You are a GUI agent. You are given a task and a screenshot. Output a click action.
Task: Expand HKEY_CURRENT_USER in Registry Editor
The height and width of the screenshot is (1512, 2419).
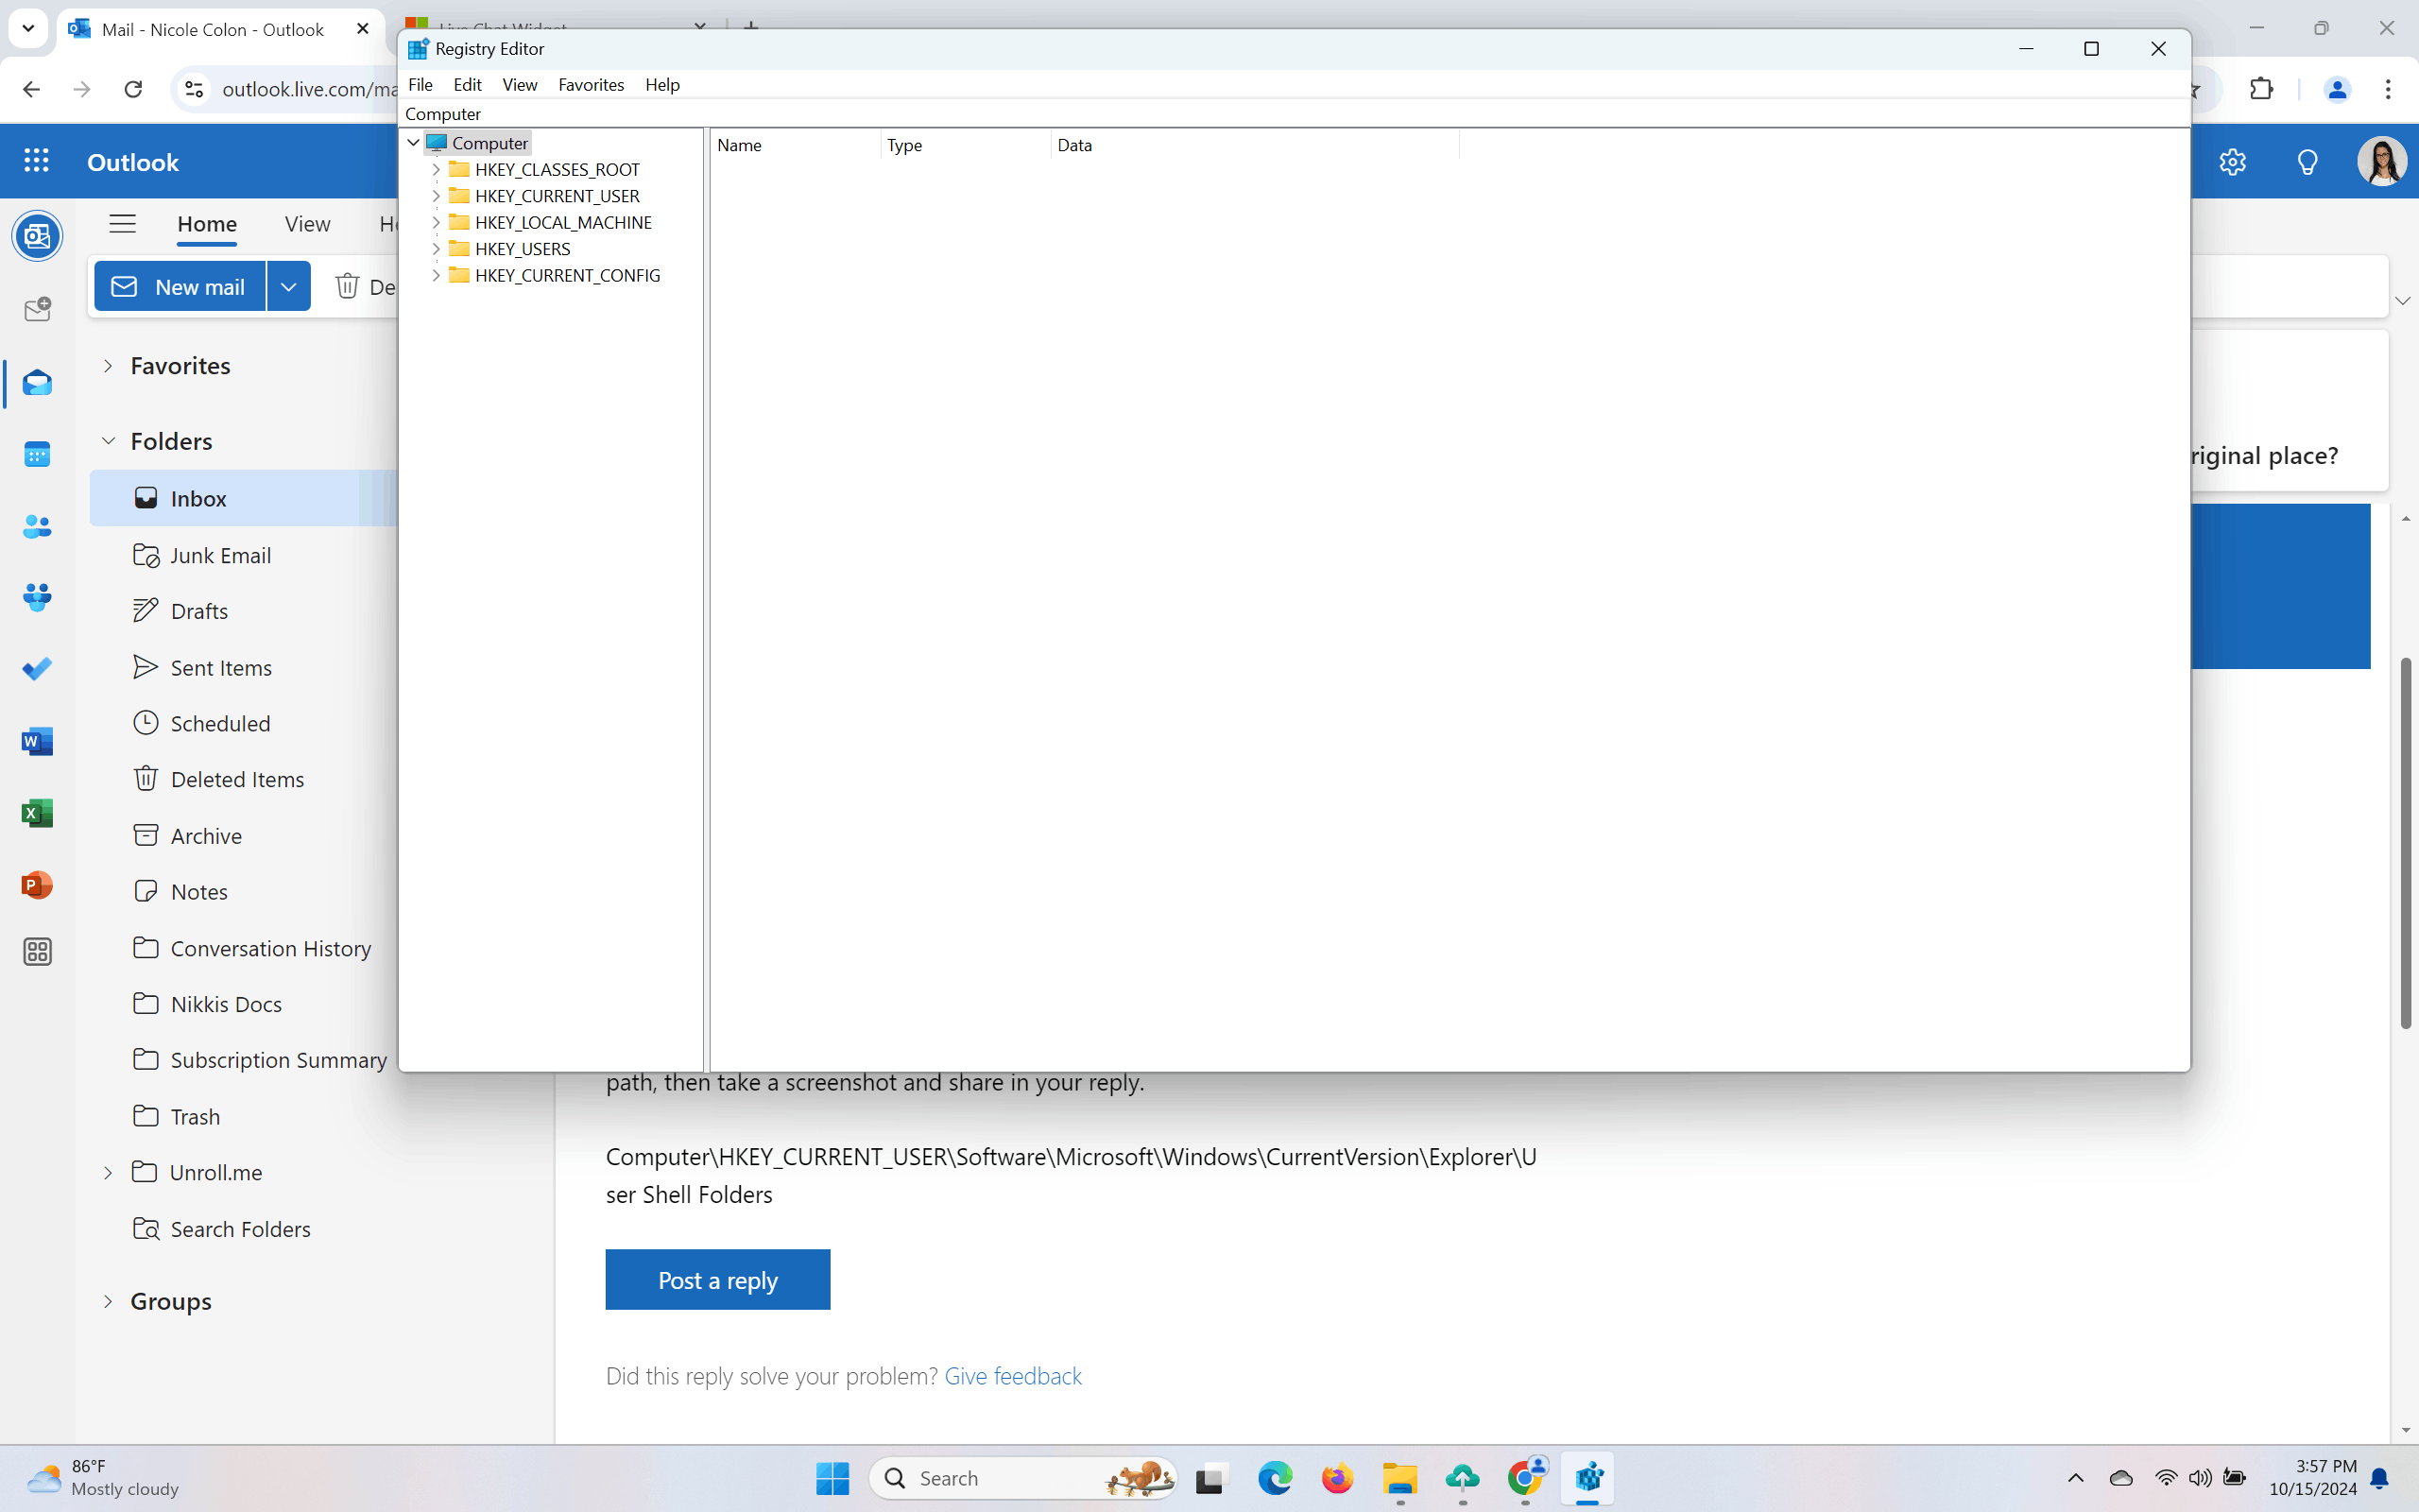[x=436, y=196]
